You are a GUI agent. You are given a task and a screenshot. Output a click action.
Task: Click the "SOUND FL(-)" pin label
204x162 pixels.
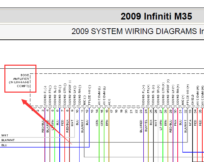coord(45,96)
